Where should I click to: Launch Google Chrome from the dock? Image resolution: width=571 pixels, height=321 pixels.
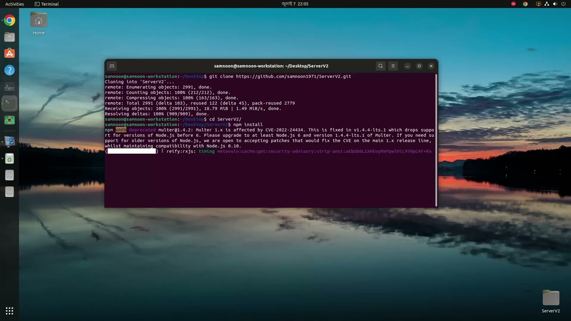point(9,21)
